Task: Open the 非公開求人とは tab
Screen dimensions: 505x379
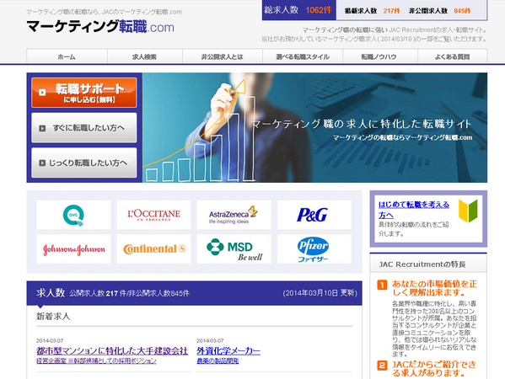Action: (223, 56)
